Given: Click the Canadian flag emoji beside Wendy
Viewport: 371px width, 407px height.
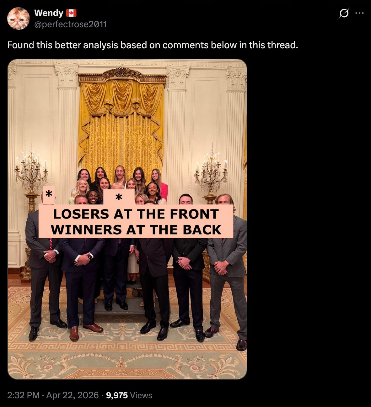Looking at the screenshot, I should pos(71,13).
